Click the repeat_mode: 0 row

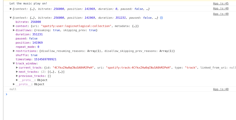[27, 47]
